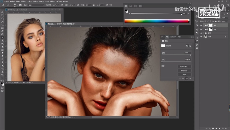Click the 颜色范围 button
This screenshot has height=130, width=230.
click(x=184, y=71)
